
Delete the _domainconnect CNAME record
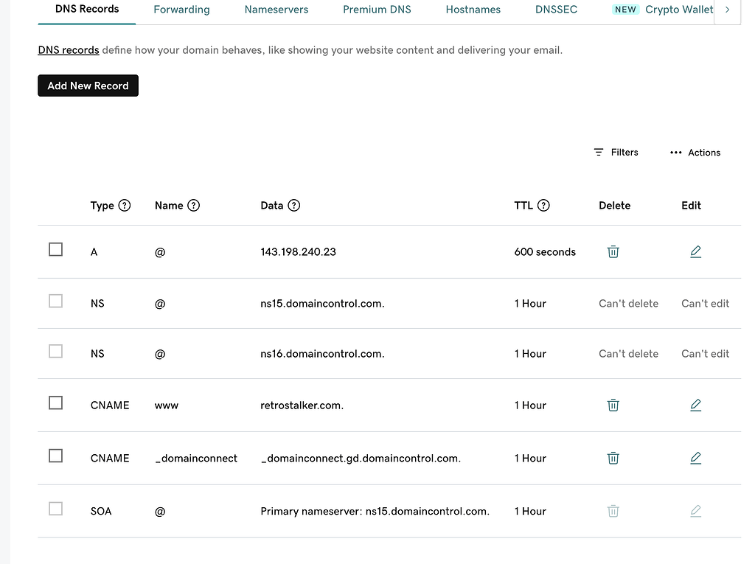(613, 459)
